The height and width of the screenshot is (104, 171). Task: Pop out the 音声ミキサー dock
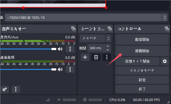point(73,29)
